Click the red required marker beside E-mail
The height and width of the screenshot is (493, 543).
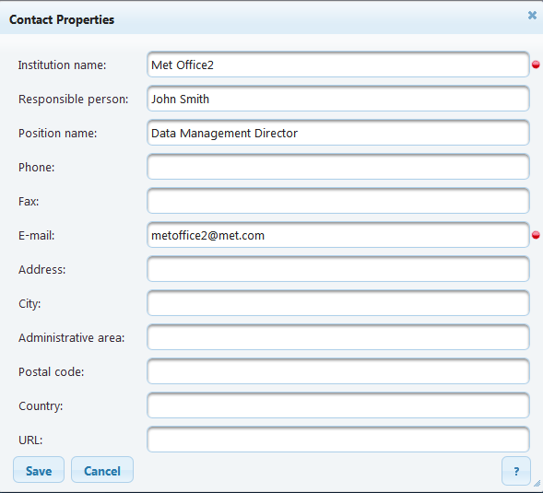536,235
